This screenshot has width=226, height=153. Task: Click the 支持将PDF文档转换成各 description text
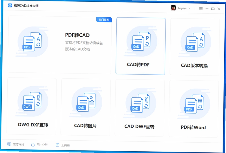pos(84,43)
